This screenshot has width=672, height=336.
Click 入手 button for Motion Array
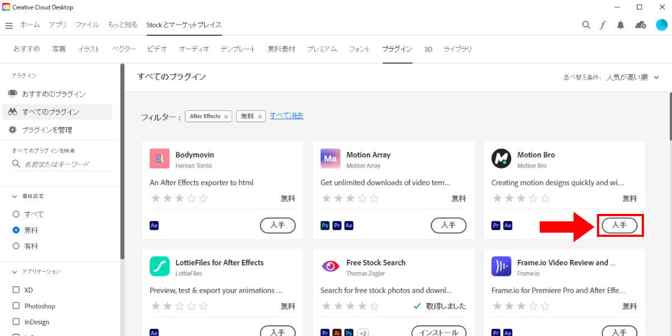point(449,225)
